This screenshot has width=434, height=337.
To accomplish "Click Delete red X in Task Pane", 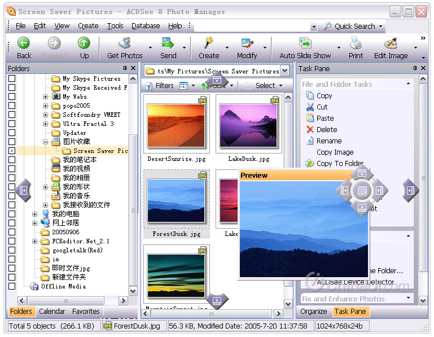I will [310, 129].
